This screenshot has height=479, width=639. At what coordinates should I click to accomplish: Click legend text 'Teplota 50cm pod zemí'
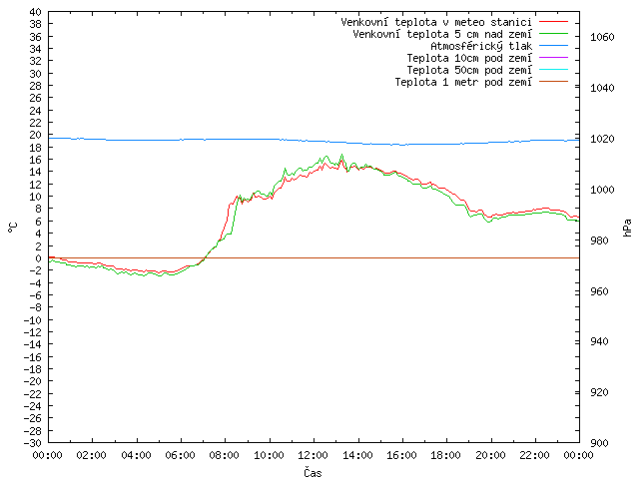[469, 70]
